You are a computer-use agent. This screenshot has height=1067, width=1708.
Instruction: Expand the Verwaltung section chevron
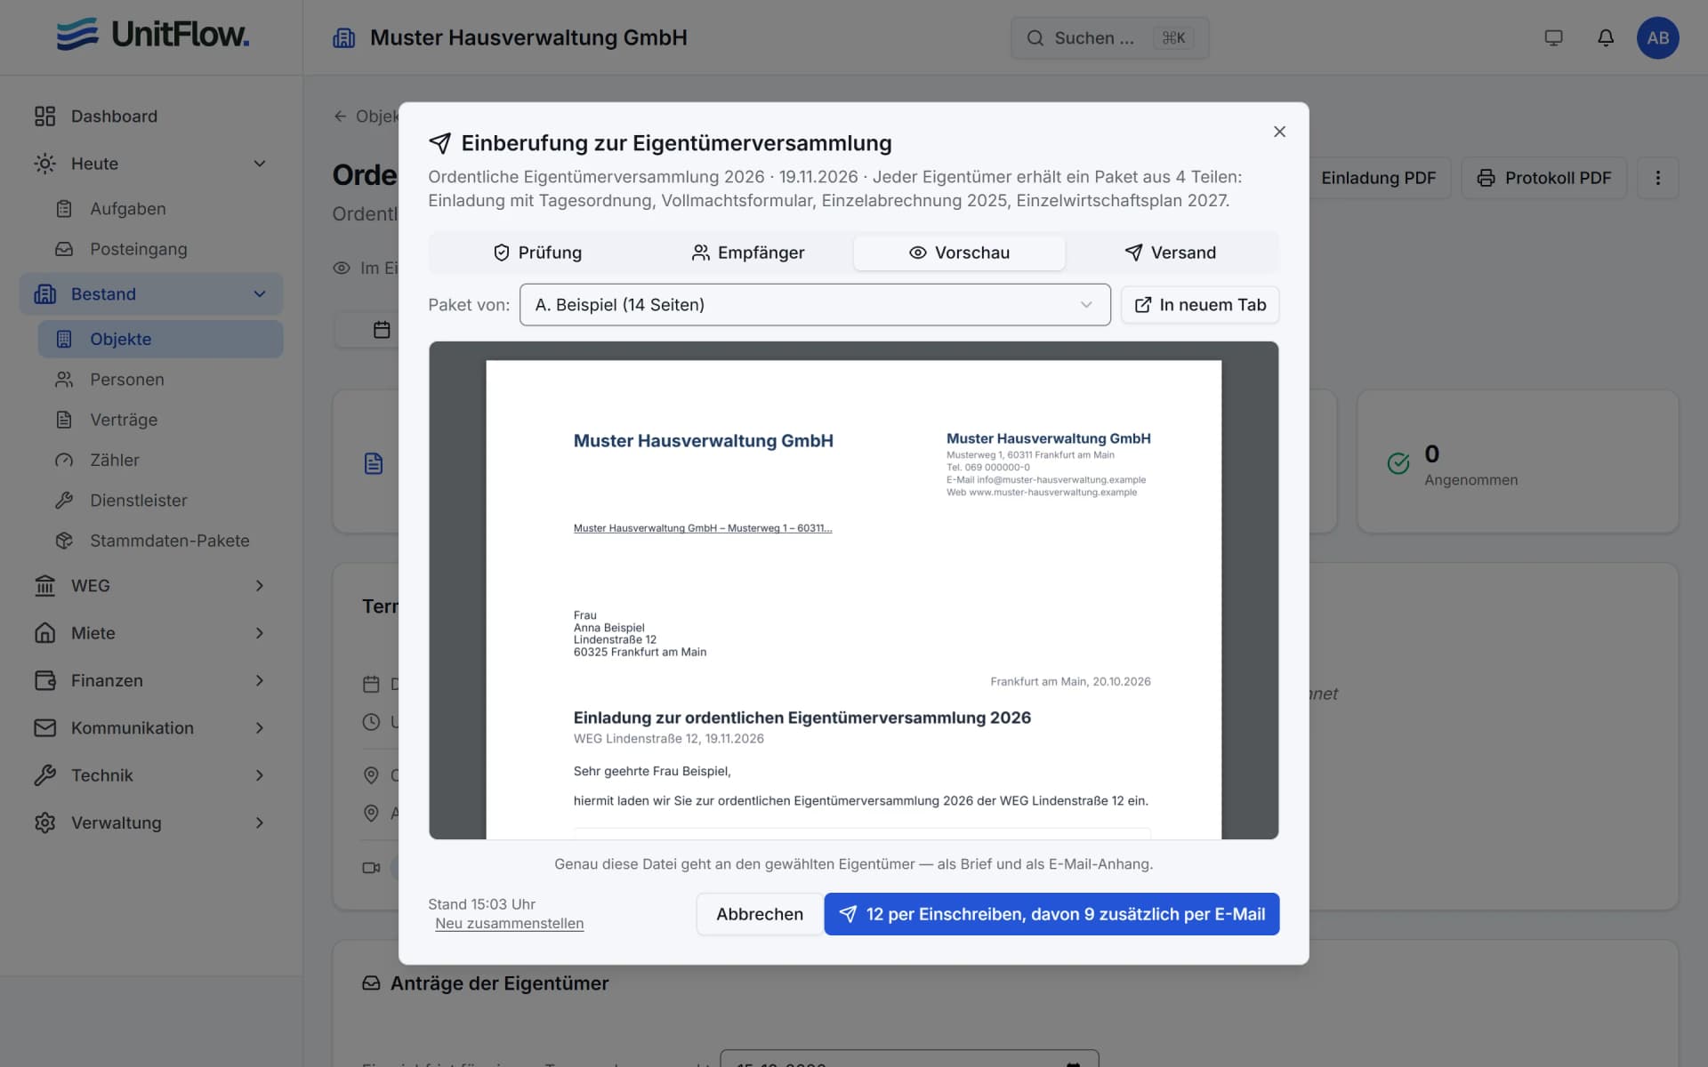[x=260, y=822]
